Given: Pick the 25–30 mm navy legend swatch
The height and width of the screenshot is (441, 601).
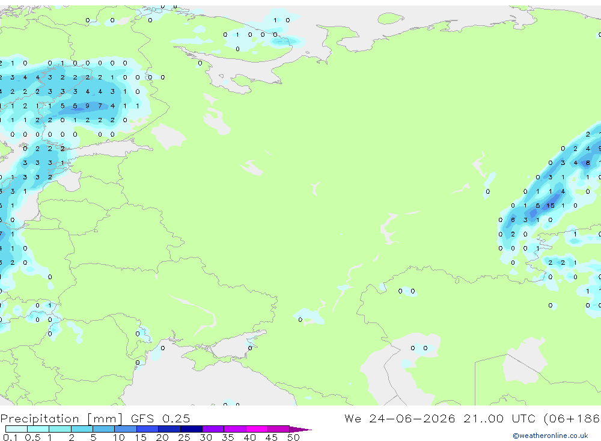Looking at the screenshot, I should (x=191, y=429).
